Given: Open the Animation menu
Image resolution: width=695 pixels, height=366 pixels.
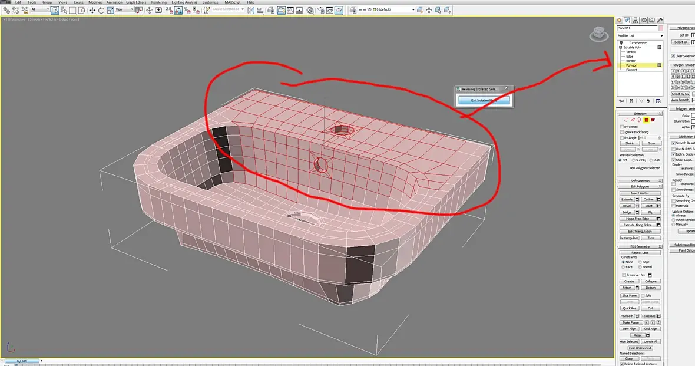Looking at the screenshot, I should 114,2.
